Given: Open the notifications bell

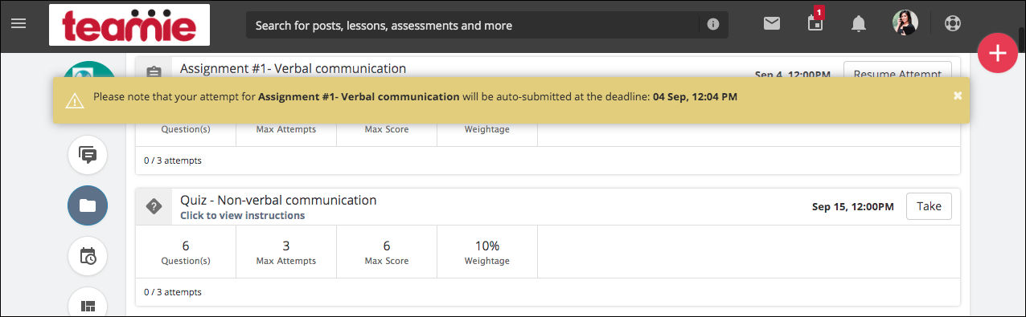Looking at the screenshot, I should tap(859, 24).
